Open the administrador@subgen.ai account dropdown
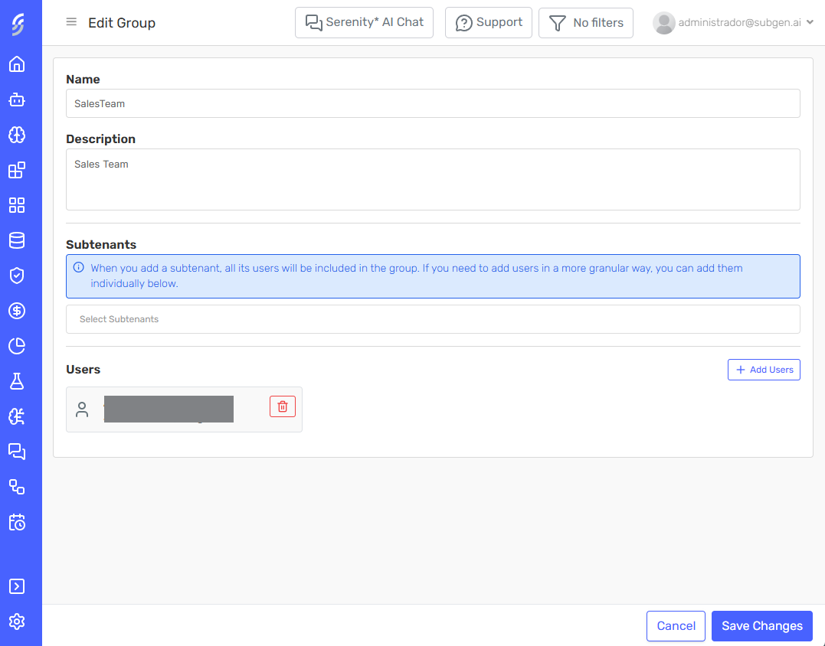Viewport: 825px width, 646px height. click(x=732, y=22)
